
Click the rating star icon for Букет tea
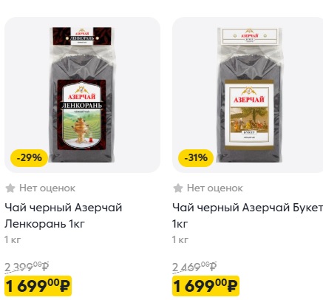(x=178, y=188)
